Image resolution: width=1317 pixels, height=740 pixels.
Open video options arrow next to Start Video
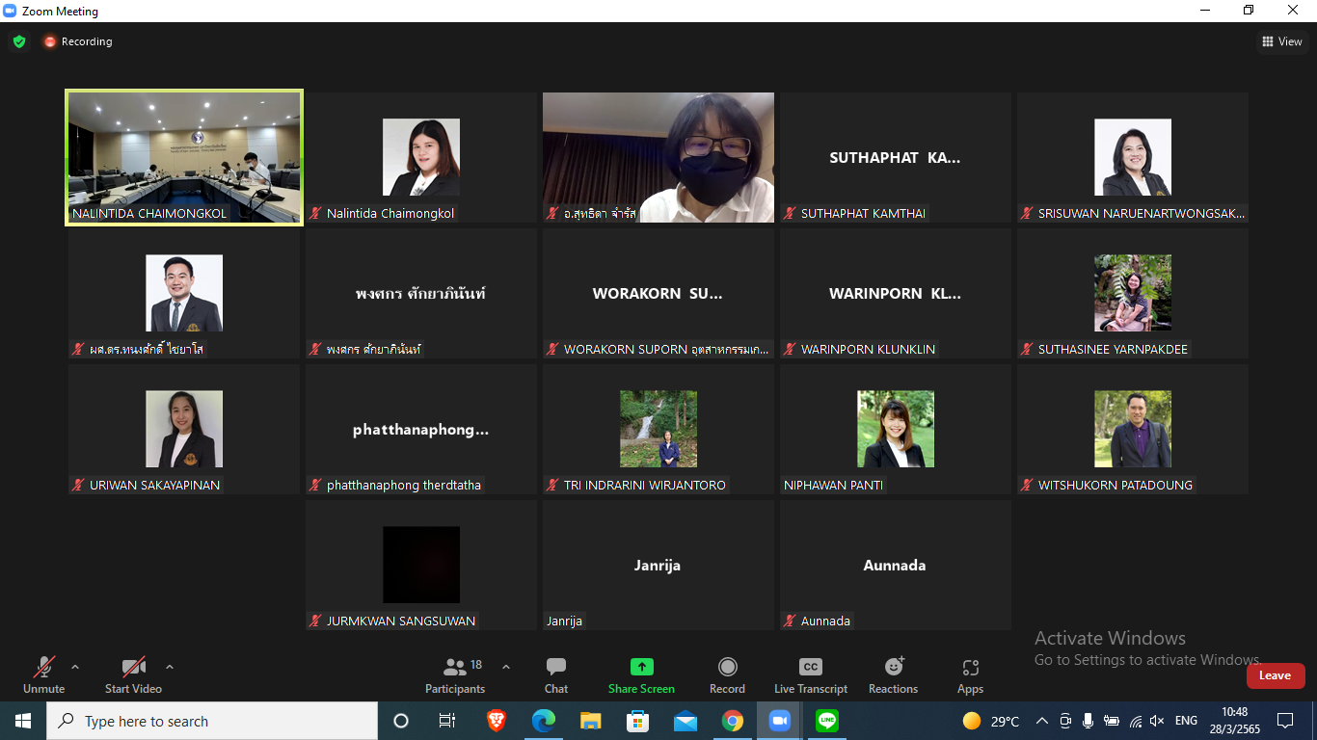click(170, 667)
